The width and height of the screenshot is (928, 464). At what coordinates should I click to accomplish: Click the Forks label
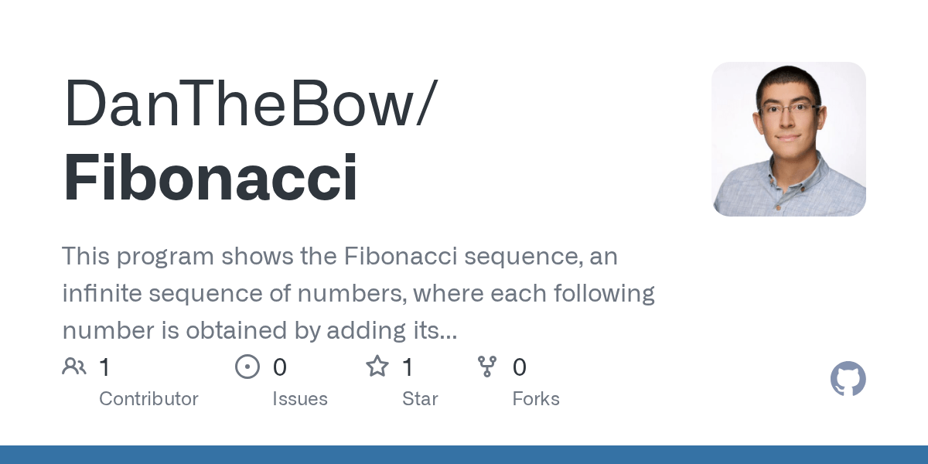[x=536, y=399]
